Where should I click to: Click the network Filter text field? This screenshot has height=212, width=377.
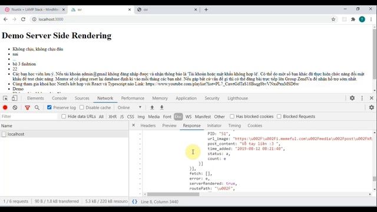coord(29,117)
